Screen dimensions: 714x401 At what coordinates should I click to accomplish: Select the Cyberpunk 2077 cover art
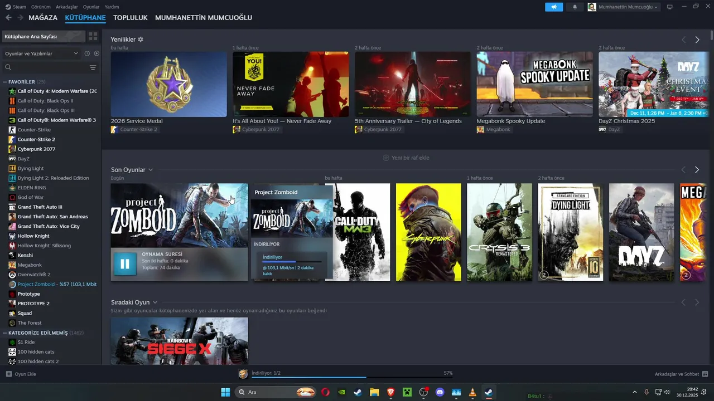(428, 232)
